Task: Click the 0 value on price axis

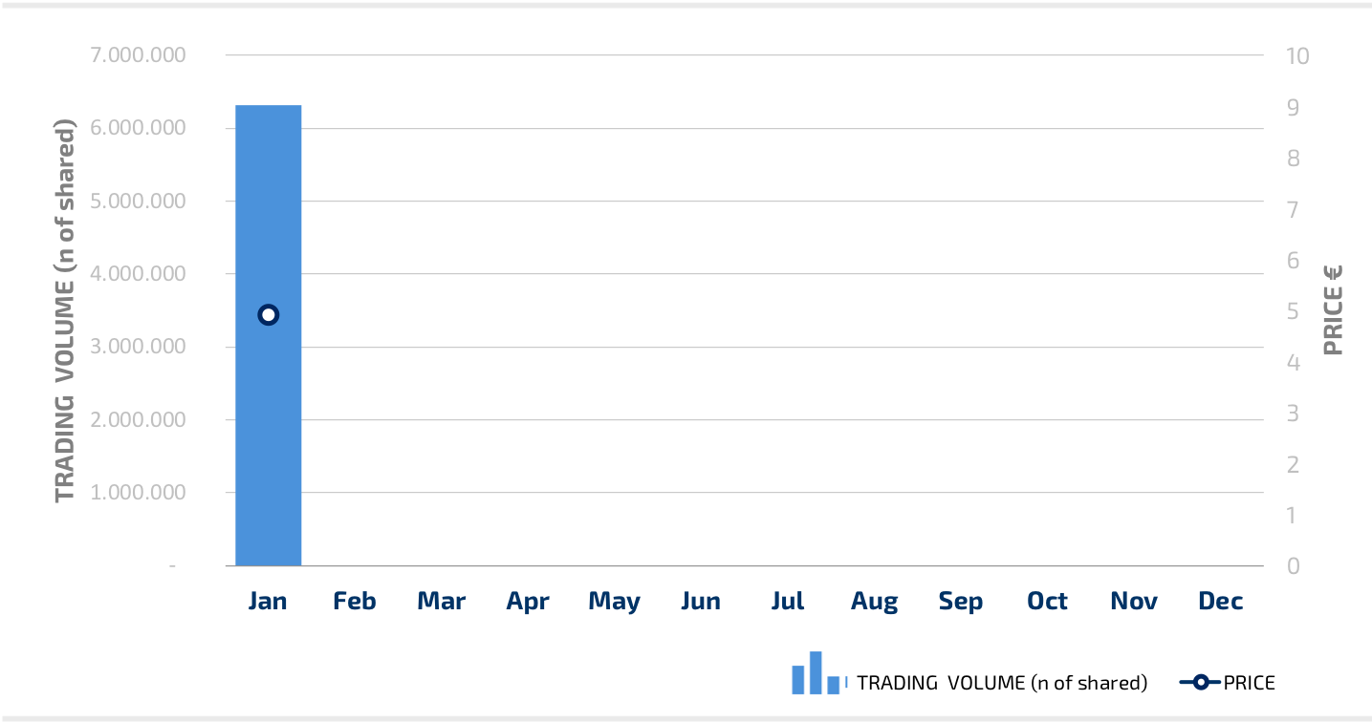Action: click(1293, 566)
